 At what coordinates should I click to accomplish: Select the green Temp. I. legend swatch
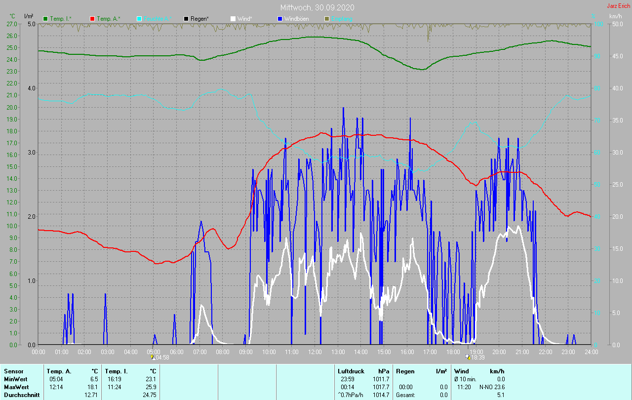(x=45, y=19)
